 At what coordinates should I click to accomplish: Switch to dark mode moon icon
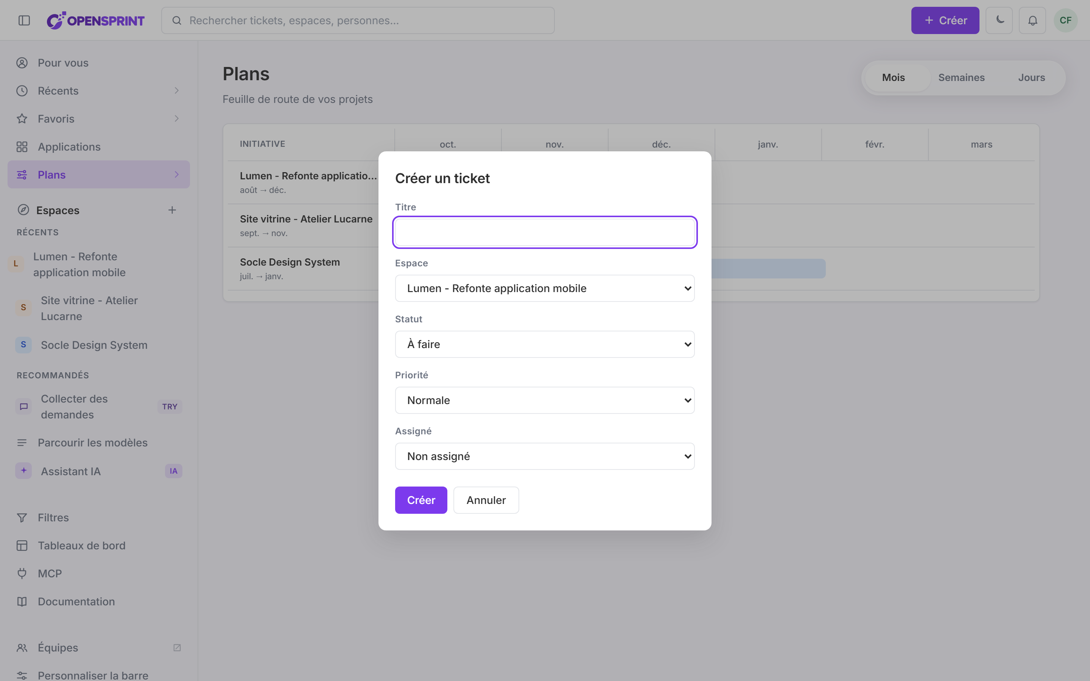[x=999, y=20]
